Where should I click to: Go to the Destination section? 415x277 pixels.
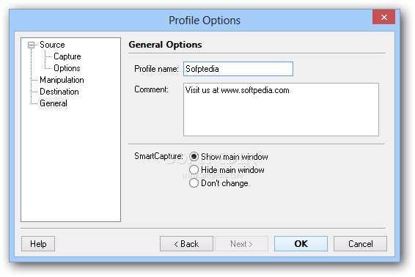coord(59,92)
